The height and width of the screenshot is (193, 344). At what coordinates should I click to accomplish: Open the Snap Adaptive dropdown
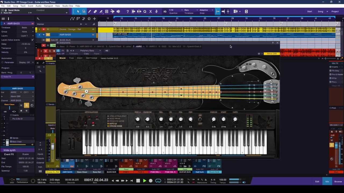[206, 10]
